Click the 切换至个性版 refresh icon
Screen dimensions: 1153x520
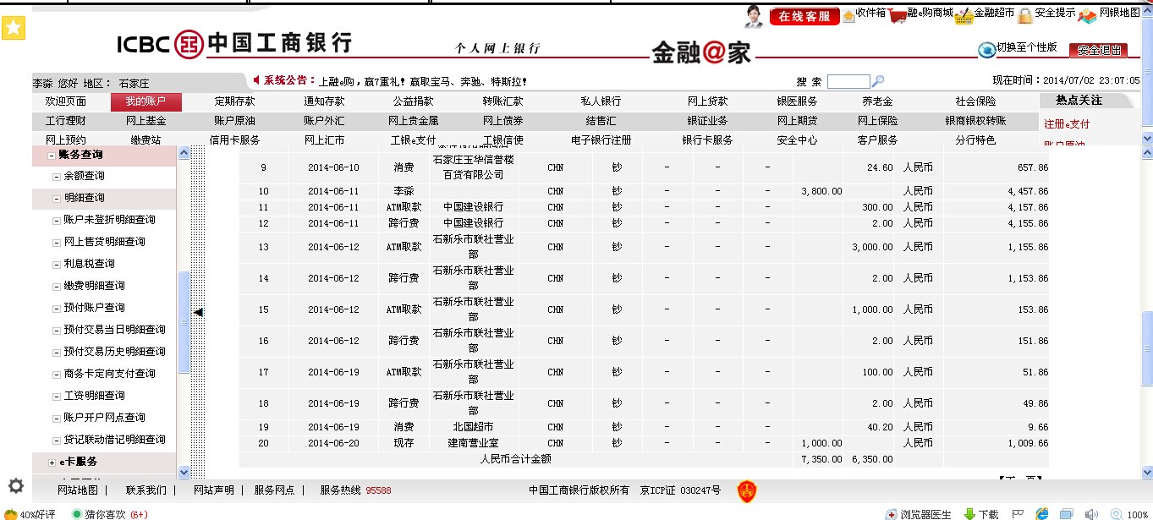(986, 50)
